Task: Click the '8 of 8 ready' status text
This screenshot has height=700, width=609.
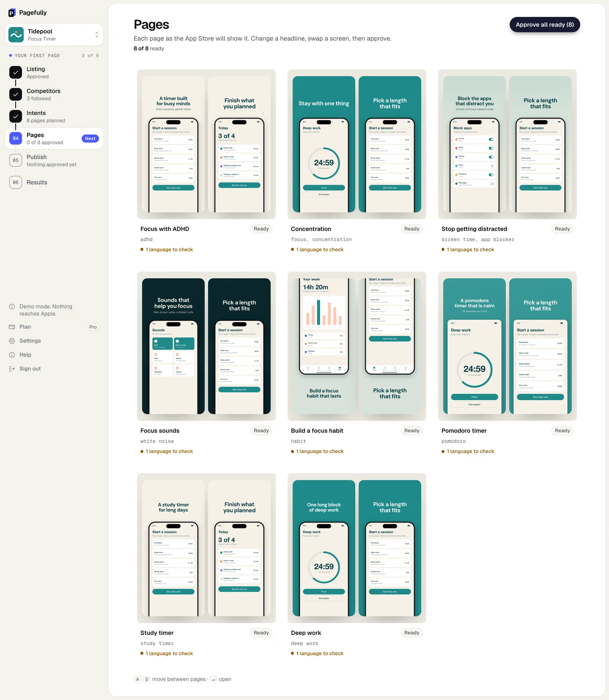Action: click(x=149, y=49)
